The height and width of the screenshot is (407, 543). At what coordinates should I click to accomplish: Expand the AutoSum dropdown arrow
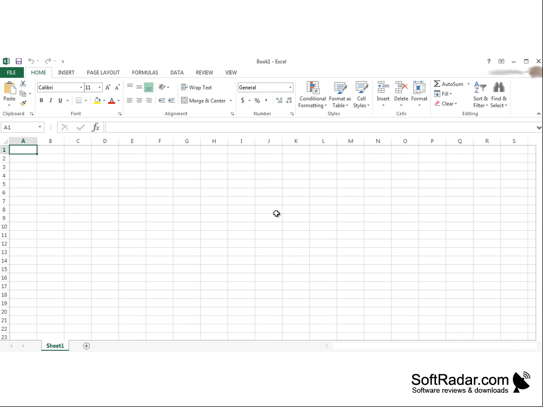pos(468,84)
